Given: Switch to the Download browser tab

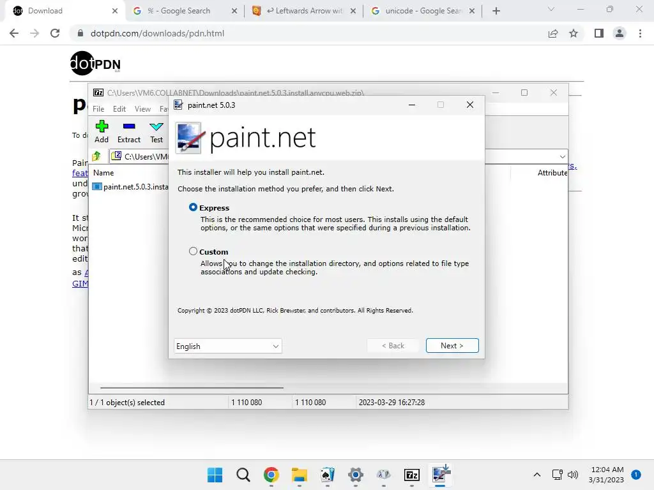Looking at the screenshot, I should [x=65, y=11].
